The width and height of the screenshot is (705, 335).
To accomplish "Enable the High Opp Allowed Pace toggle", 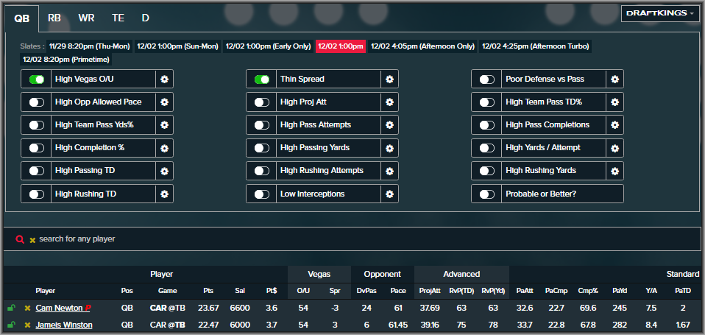I will tap(37, 102).
